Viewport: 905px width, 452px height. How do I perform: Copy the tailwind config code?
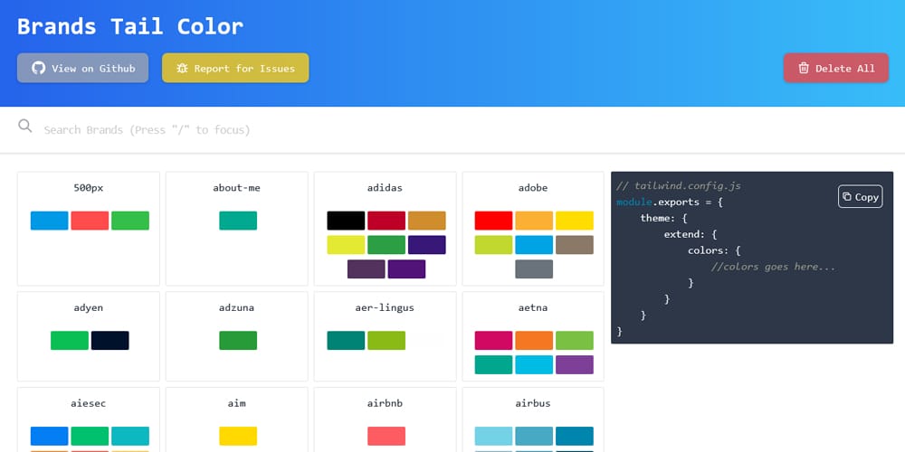[x=860, y=196]
